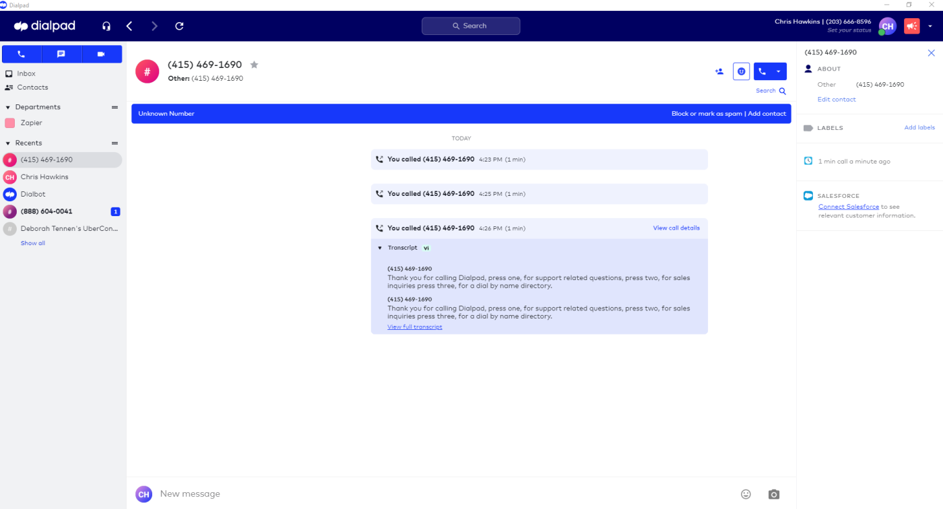Click the Labels tag icon
Viewport: 943px width, 509px height.
(x=808, y=128)
